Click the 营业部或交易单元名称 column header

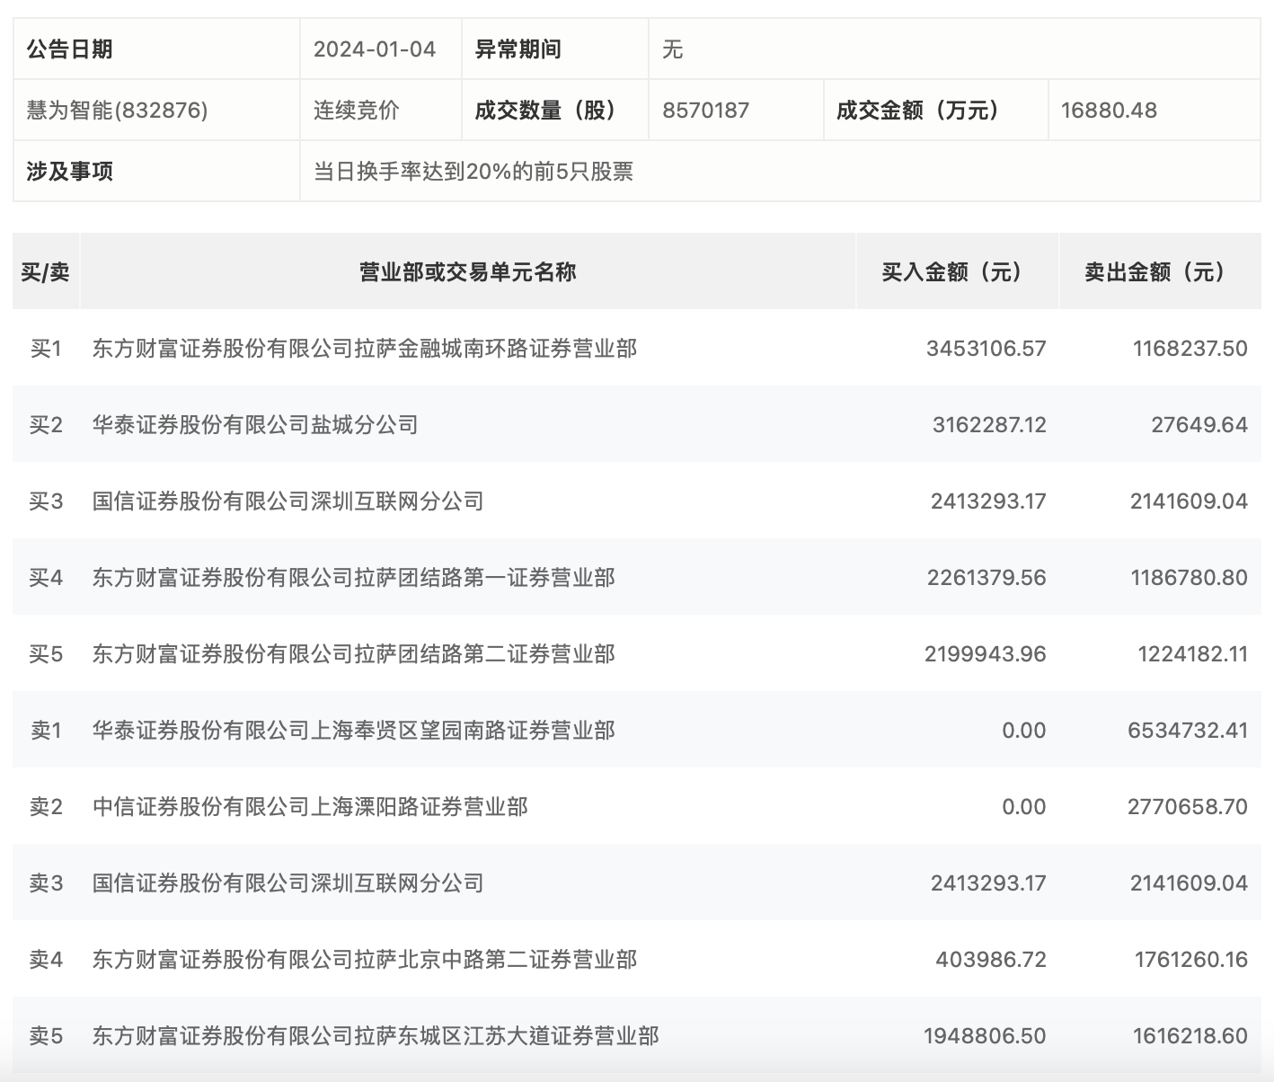point(468,271)
